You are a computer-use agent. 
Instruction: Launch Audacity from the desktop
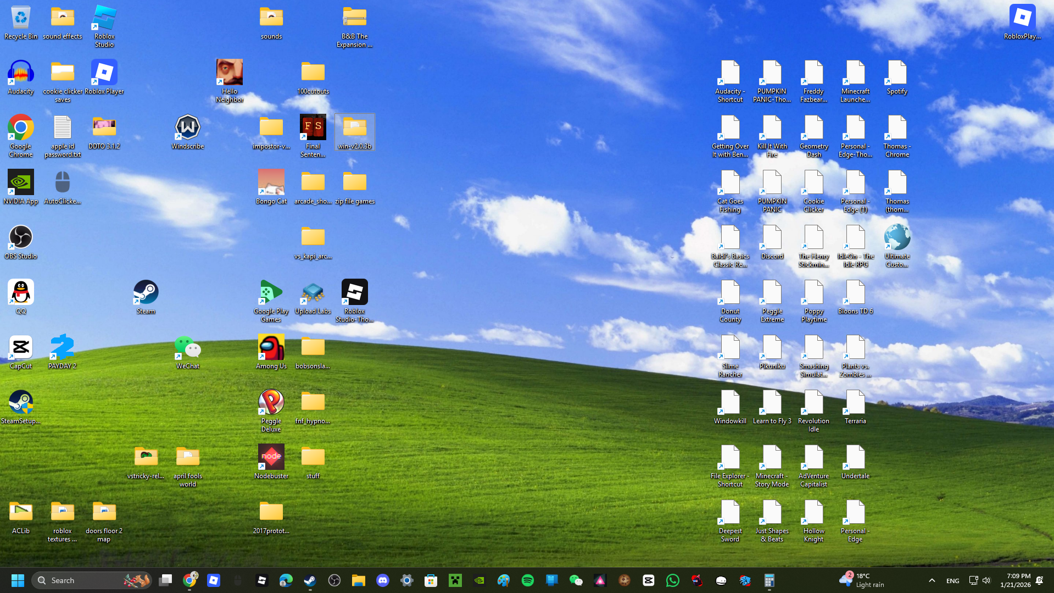20,72
